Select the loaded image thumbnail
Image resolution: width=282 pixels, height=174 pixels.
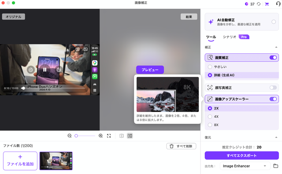point(56,161)
